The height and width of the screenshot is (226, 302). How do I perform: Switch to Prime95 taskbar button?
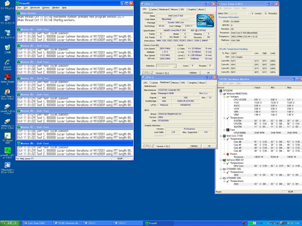click(x=158, y=223)
